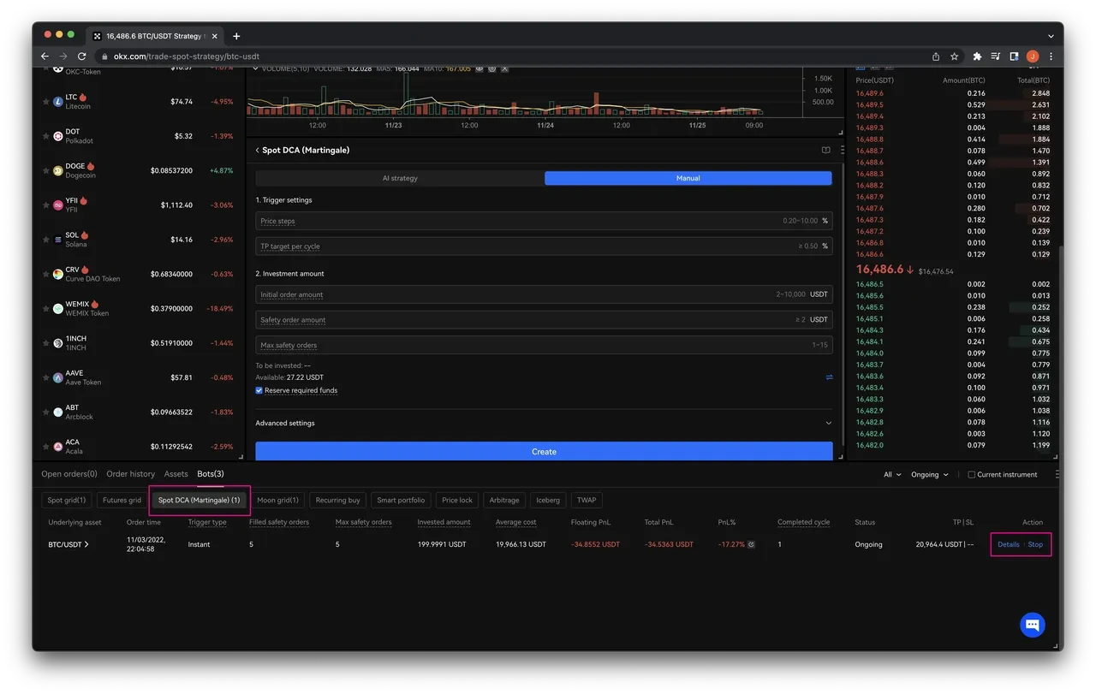The width and height of the screenshot is (1096, 694).
Task: Select Spot grid(1) bot filter
Action: tap(66, 500)
